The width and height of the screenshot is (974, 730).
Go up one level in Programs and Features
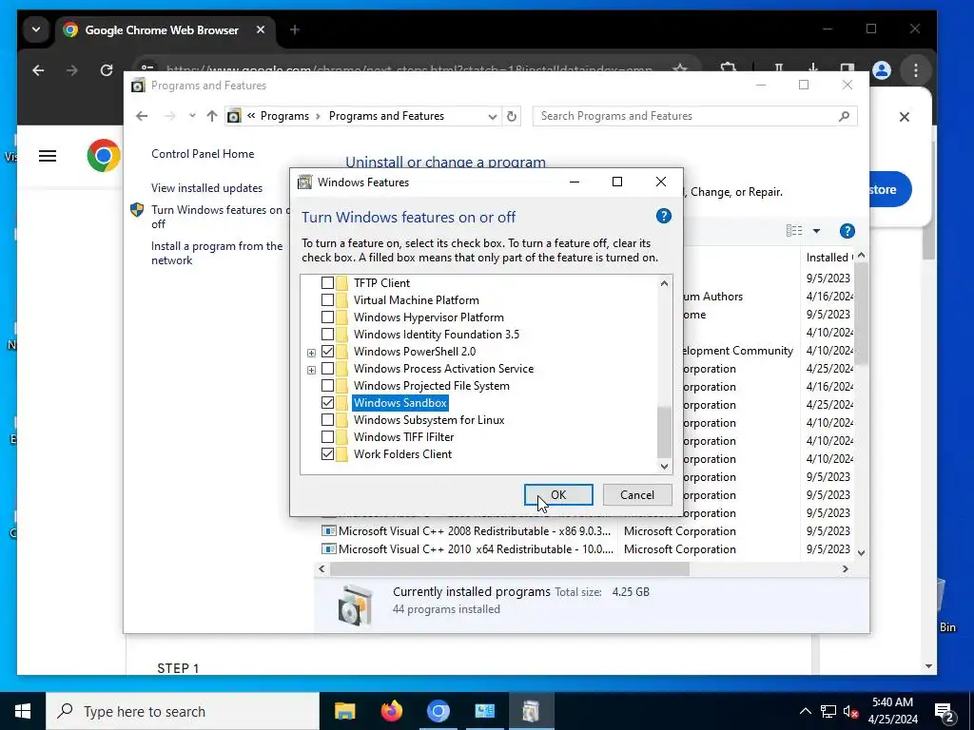(x=212, y=116)
